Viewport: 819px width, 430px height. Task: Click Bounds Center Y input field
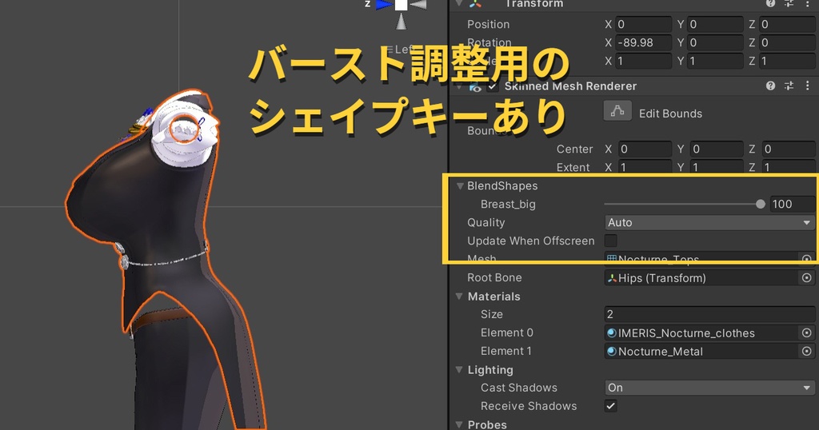point(717,149)
